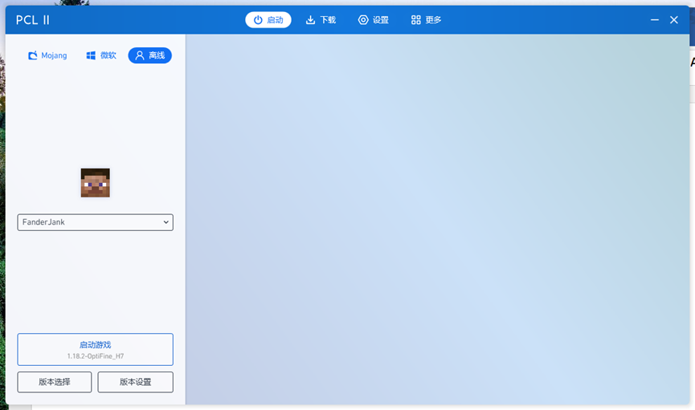695x410 pixels.
Task: Expand the FanderJank username dropdown
Action: (96, 222)
